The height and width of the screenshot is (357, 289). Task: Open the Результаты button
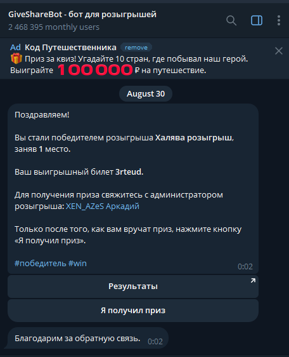pos(133,286)
